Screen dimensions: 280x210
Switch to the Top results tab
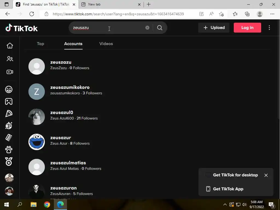[x=40, y=44]
